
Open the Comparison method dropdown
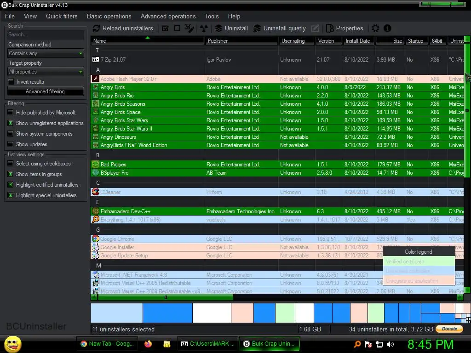click(46, 53)
